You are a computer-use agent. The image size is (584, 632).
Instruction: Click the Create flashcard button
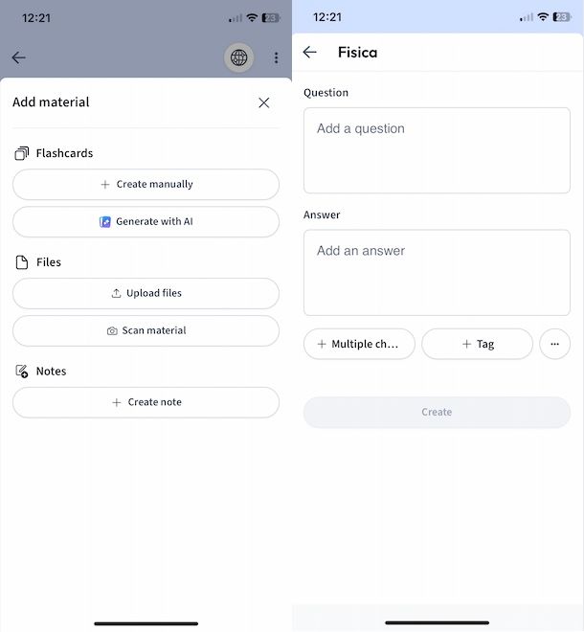437,412
